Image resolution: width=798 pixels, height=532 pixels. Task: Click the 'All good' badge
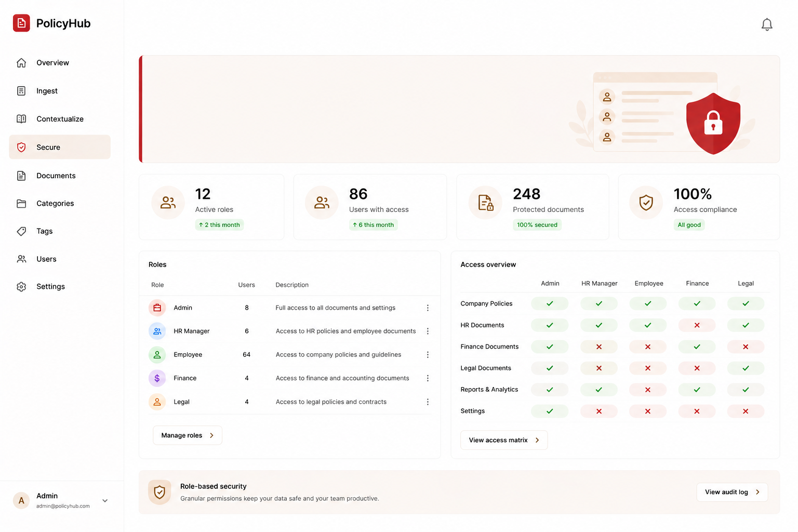coord(689,225)
